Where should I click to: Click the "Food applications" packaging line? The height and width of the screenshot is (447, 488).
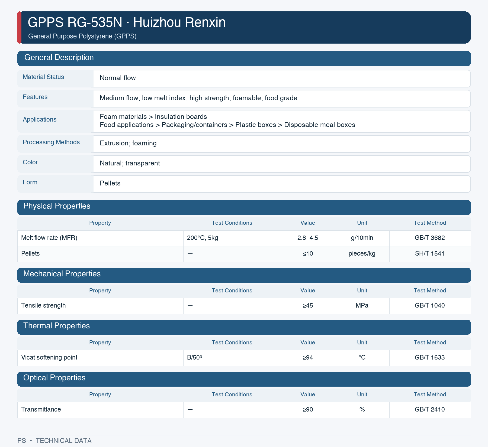point(227,125)
